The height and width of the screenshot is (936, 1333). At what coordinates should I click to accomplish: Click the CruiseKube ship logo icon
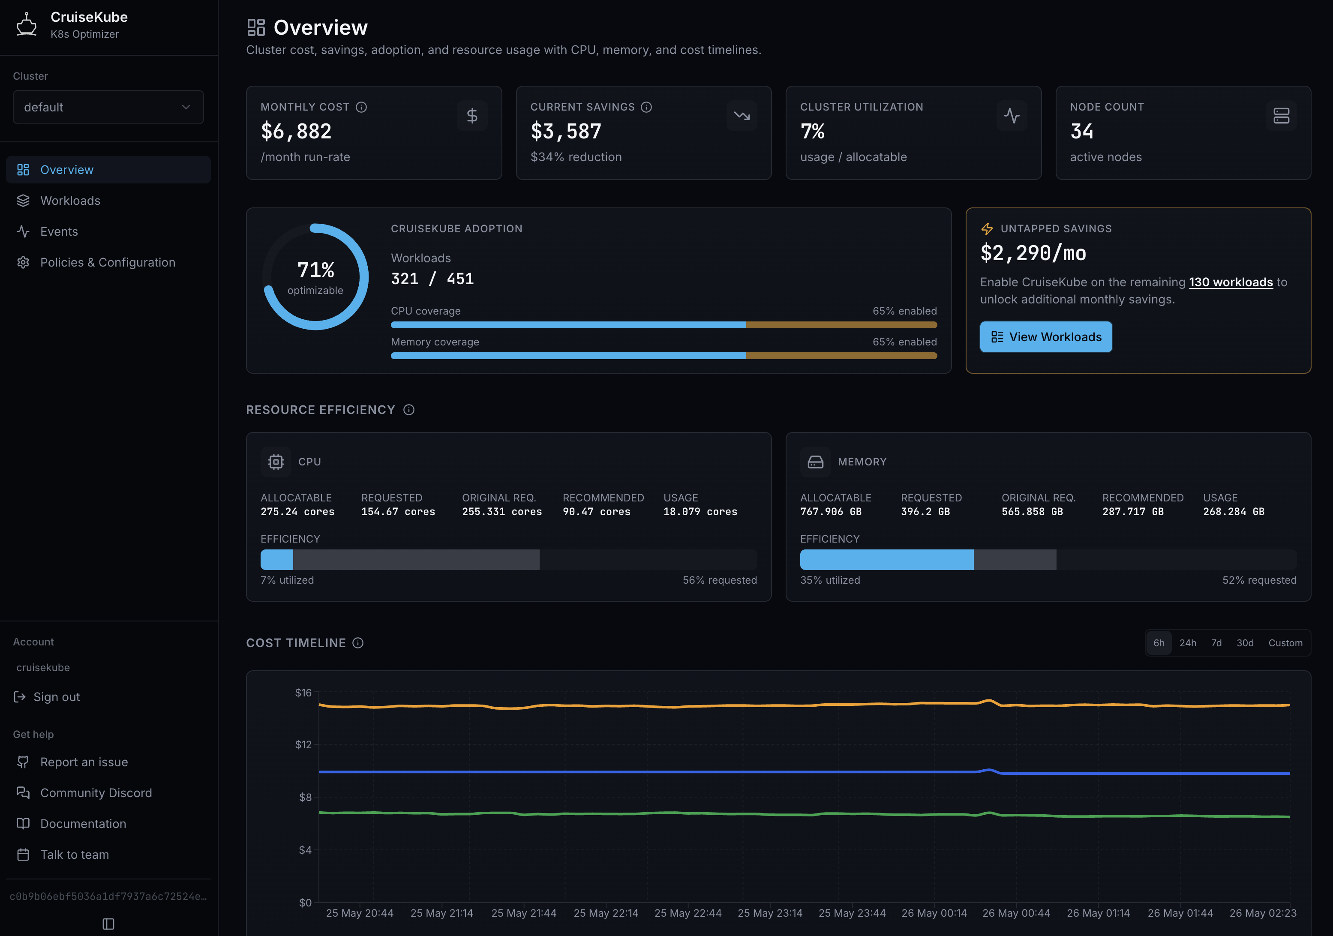click(x=26, y=25)
